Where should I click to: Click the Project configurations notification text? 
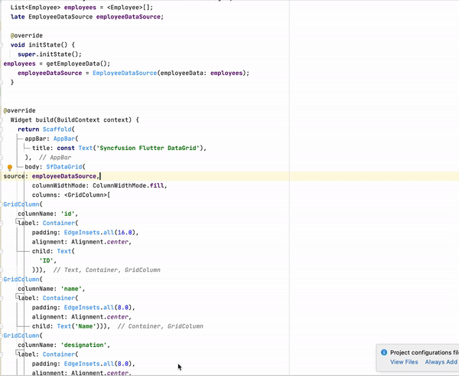[x=428, y=352]
